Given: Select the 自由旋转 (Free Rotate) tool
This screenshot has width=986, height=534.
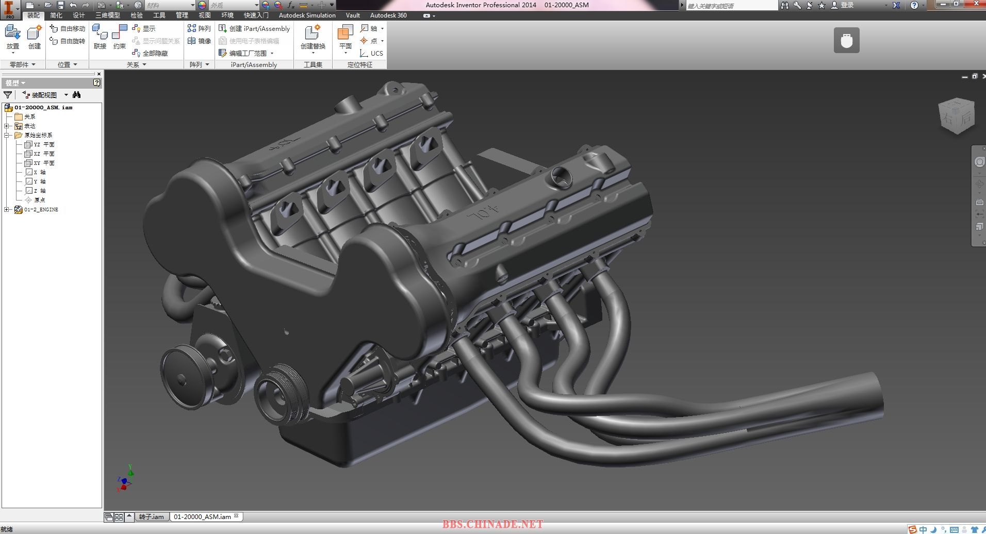Looking at the screenshot, I should pyautogui.click(x=68, y=41).
